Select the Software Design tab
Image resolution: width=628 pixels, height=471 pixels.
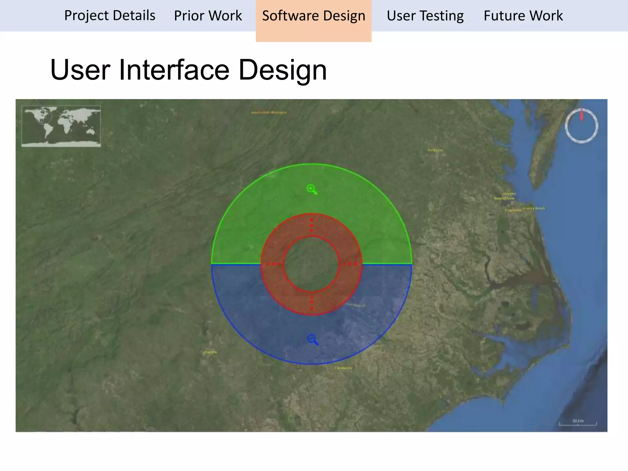pyautogui.click(x=314, y=21)
